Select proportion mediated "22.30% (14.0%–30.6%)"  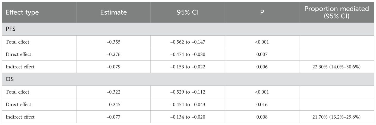coord(336,67)
